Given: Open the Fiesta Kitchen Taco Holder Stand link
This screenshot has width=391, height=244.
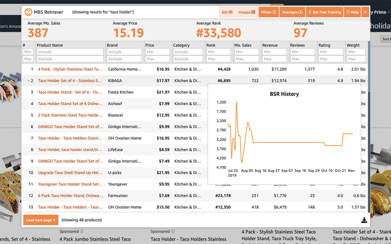Looking at the screenshot, I should tap(70, 92).
